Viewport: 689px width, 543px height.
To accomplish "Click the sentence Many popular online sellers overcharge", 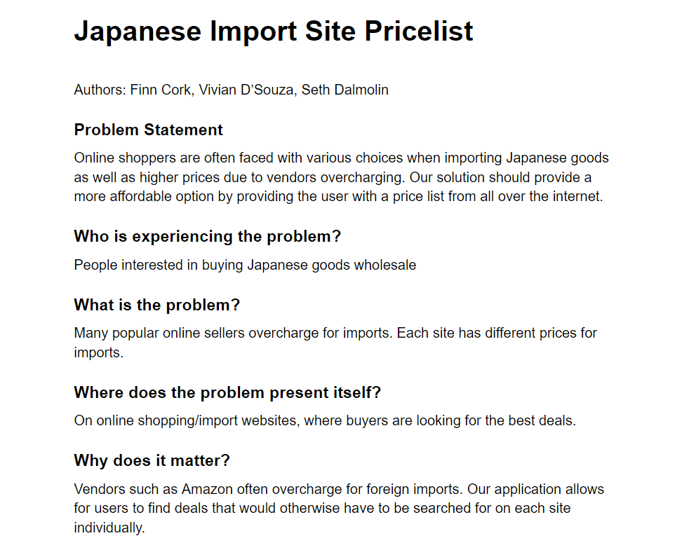I will point(233,334).
